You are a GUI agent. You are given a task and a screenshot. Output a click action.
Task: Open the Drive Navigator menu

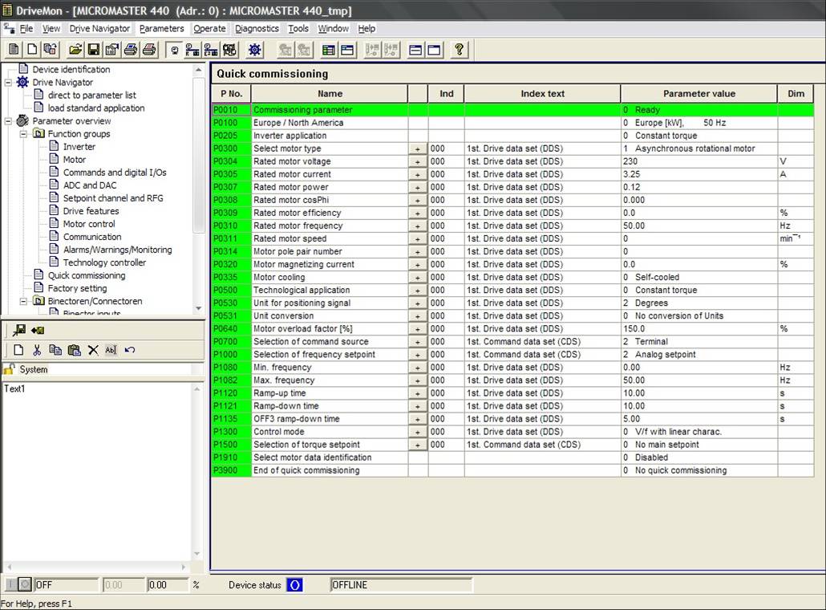click(x=99, y=28)
